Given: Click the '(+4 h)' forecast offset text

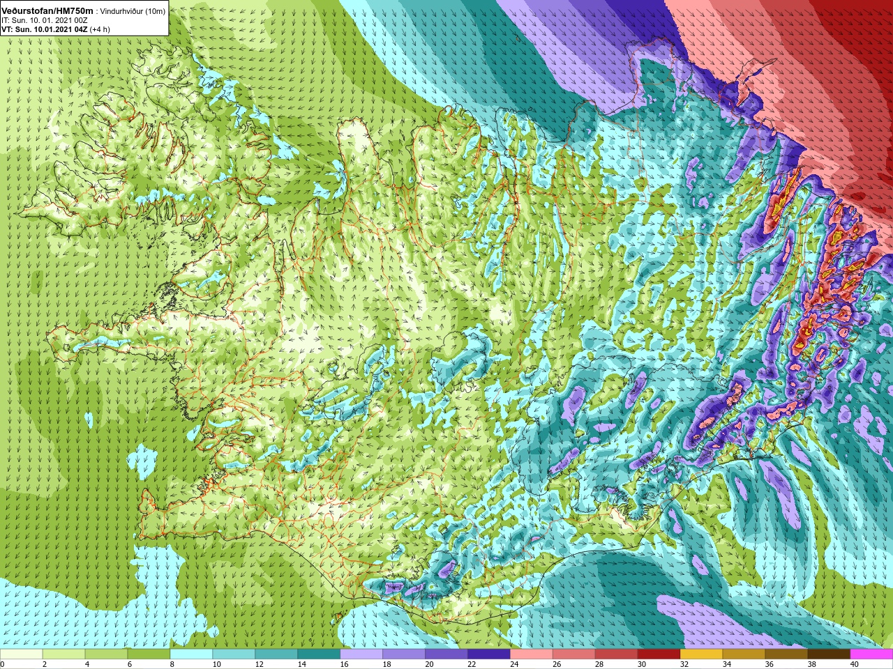Looking at the screenshot, I should pyautogui.click(x=100, y=29).
